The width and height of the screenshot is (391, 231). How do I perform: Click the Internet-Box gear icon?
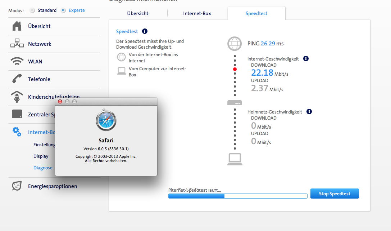point(17,132)
